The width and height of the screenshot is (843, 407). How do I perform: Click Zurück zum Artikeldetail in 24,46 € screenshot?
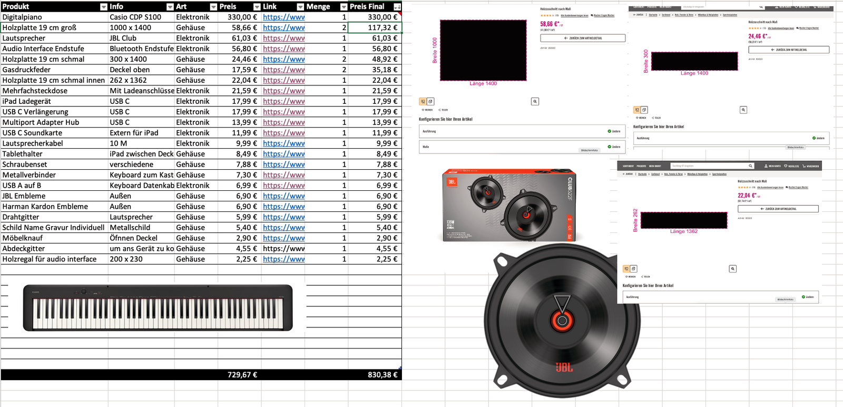pyautogui.click(x=789, y=50)
